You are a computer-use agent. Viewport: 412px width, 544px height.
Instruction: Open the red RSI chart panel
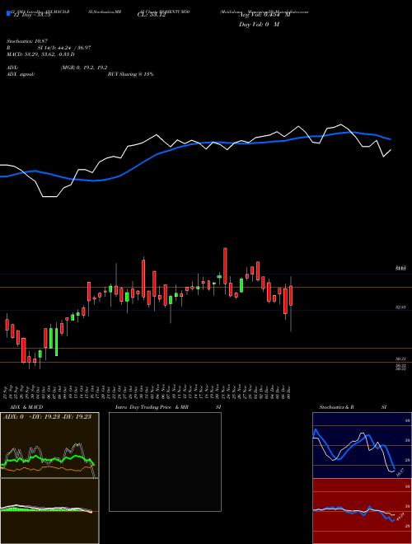click(362, 511)
